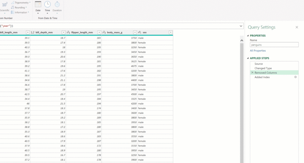Open Added Index step settings gear
304x163 pixels.
pyautogui.click(x=295, y=77)
